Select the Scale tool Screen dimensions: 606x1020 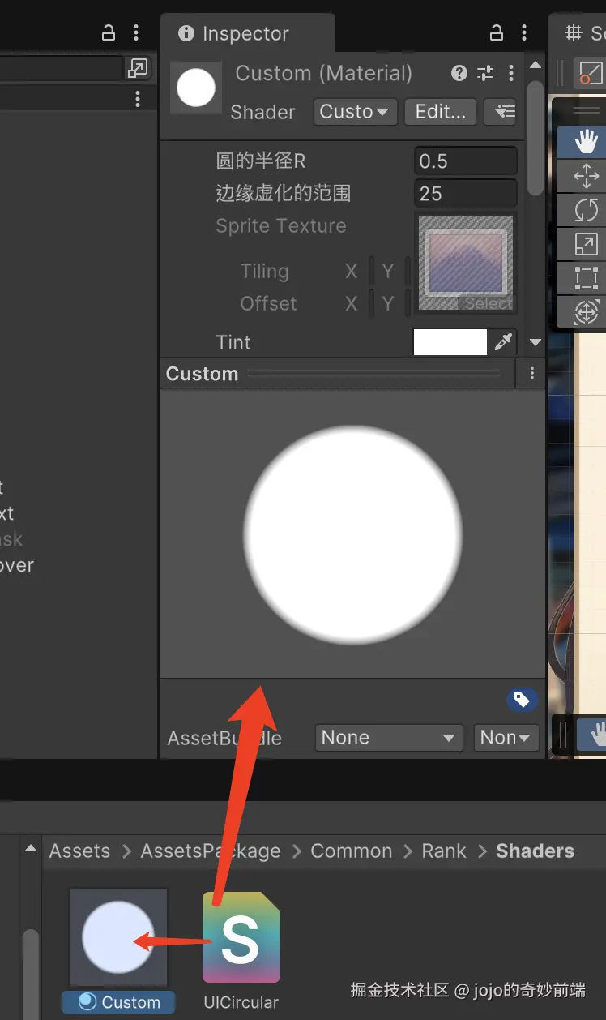(585, 244)
